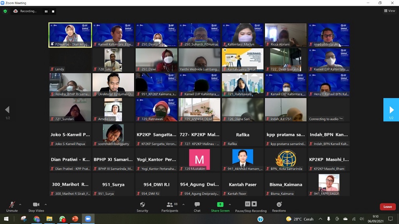
Task: Stop recording from the top-left indicator
Action: [53, 11]
